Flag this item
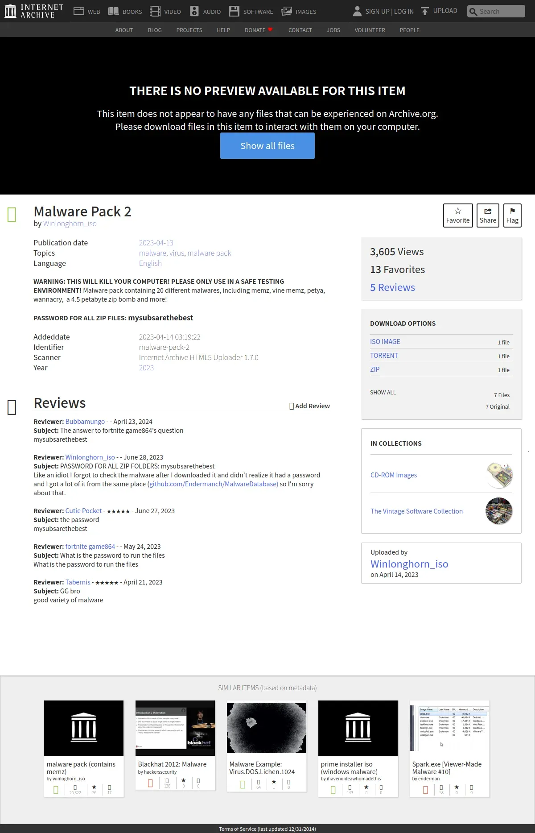The image size is (535, 833). pos(512,216)
